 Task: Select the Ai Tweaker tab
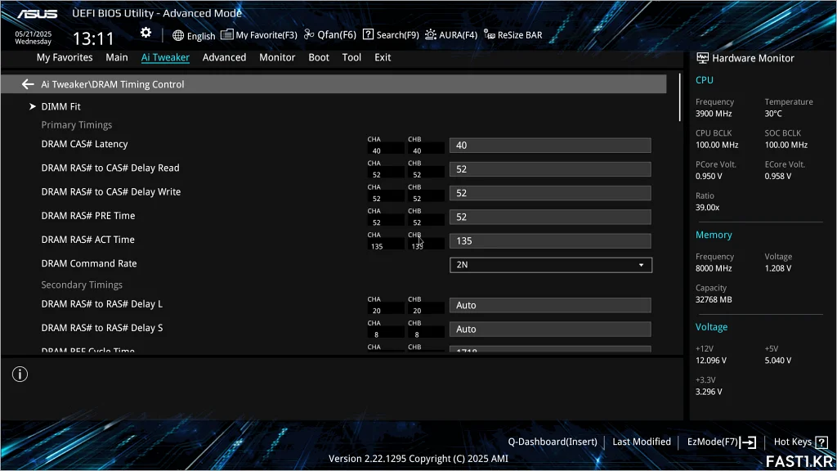165,57
